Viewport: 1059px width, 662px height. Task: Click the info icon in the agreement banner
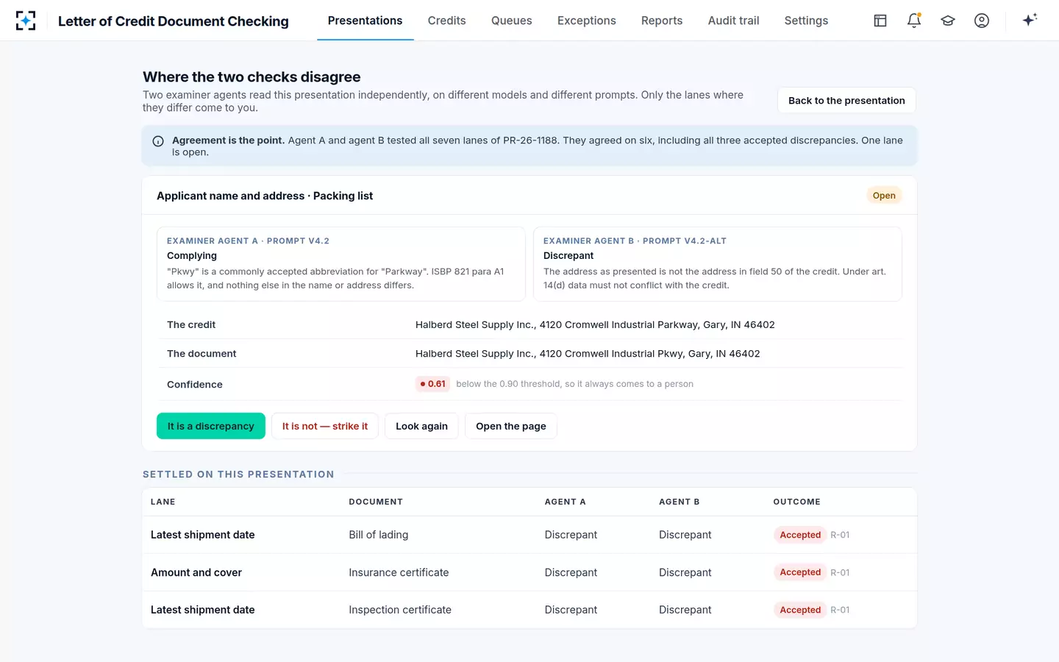point(158,141)
